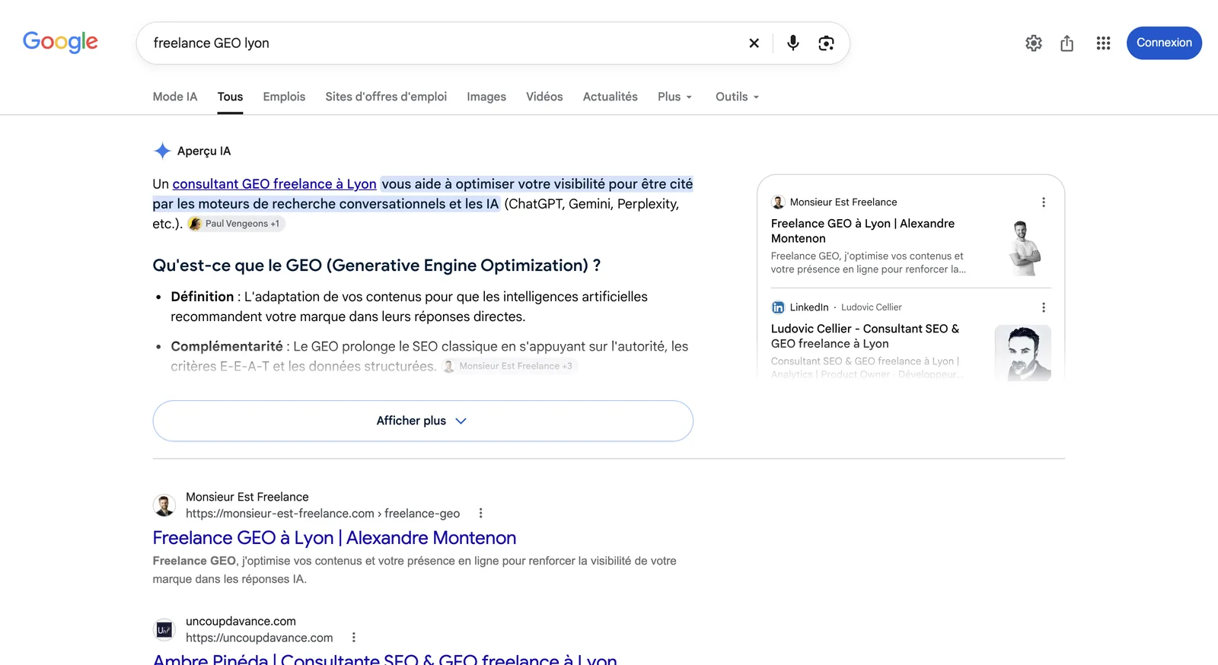This screenshot has width=1218, height=665.
Task: Click Ludovic Cellier portrait thumbnail
Action: (1023, 353)
